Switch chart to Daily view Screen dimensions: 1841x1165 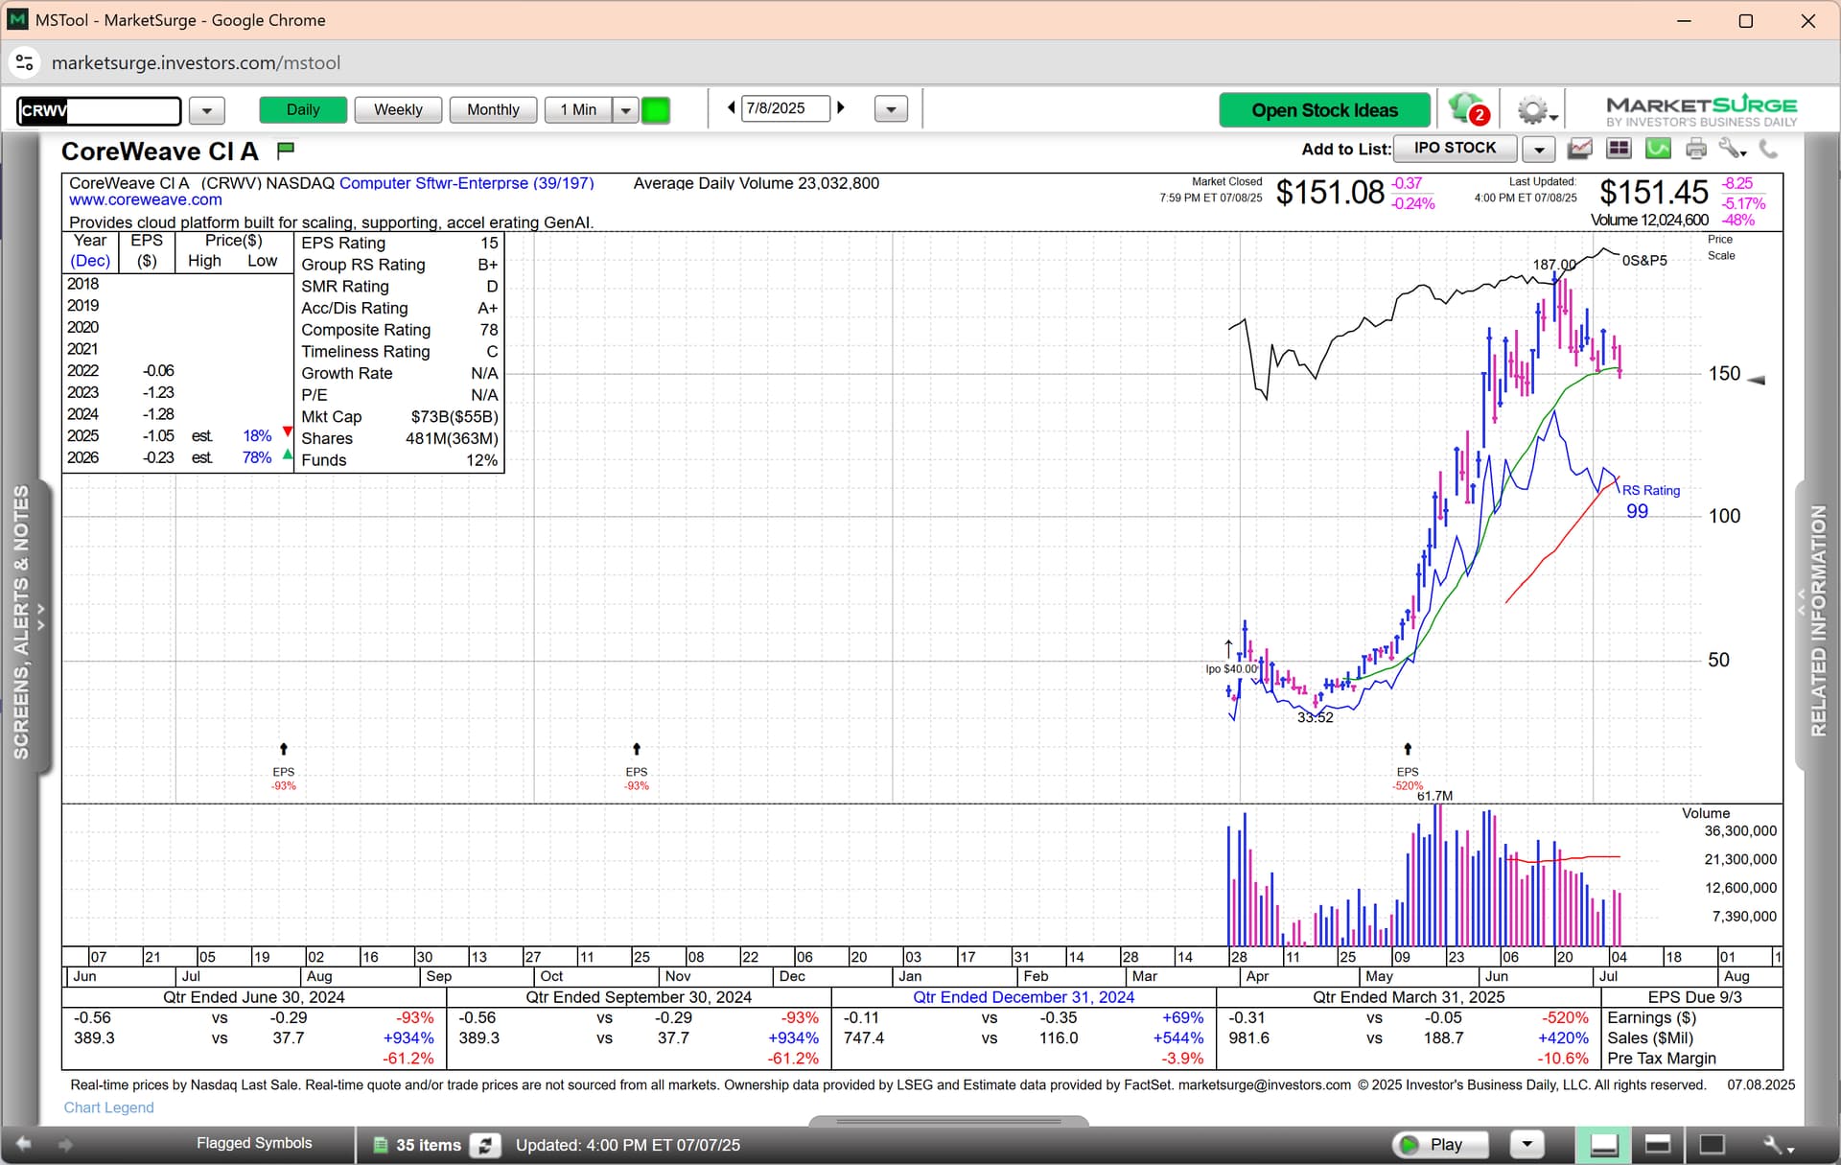tap(303, 110)
